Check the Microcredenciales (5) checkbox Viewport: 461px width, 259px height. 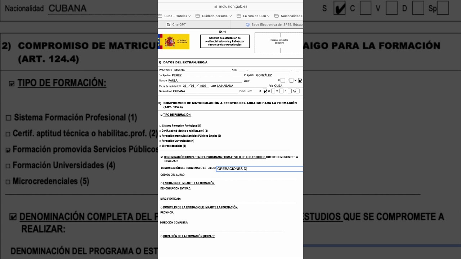click(x=160, y=146)
